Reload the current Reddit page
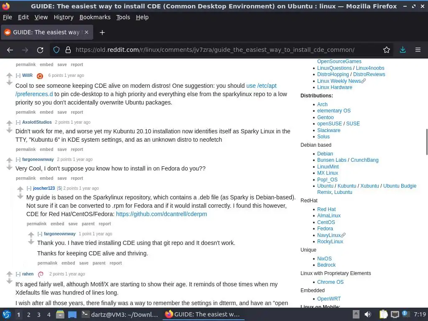428x321 pixels. click(40, 50)
